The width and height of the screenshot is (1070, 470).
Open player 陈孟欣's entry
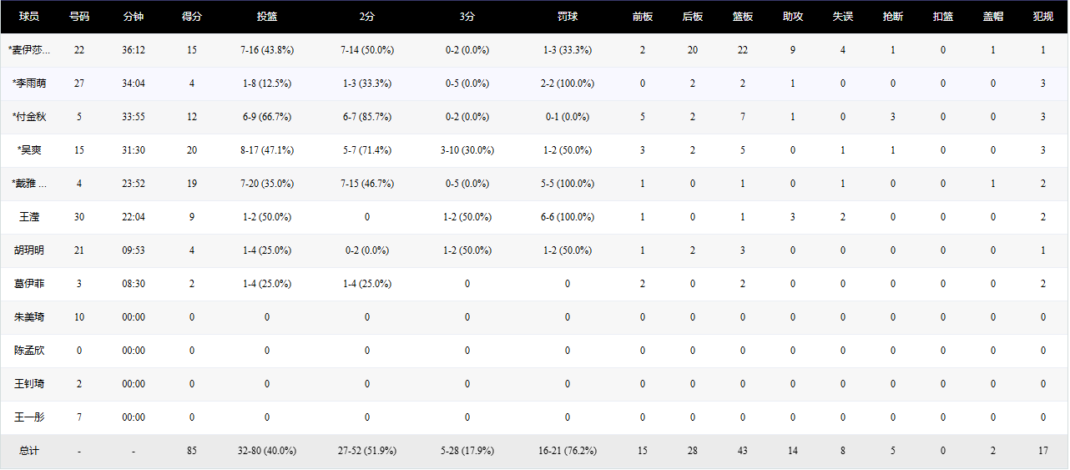click(x=29, y=351)
